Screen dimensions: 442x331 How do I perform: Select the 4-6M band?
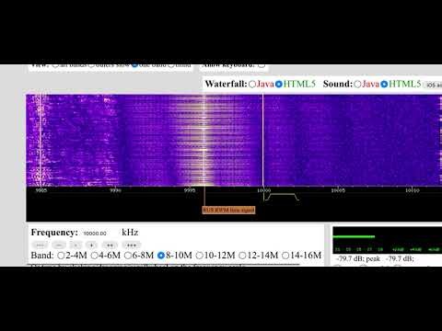[95, 256]
